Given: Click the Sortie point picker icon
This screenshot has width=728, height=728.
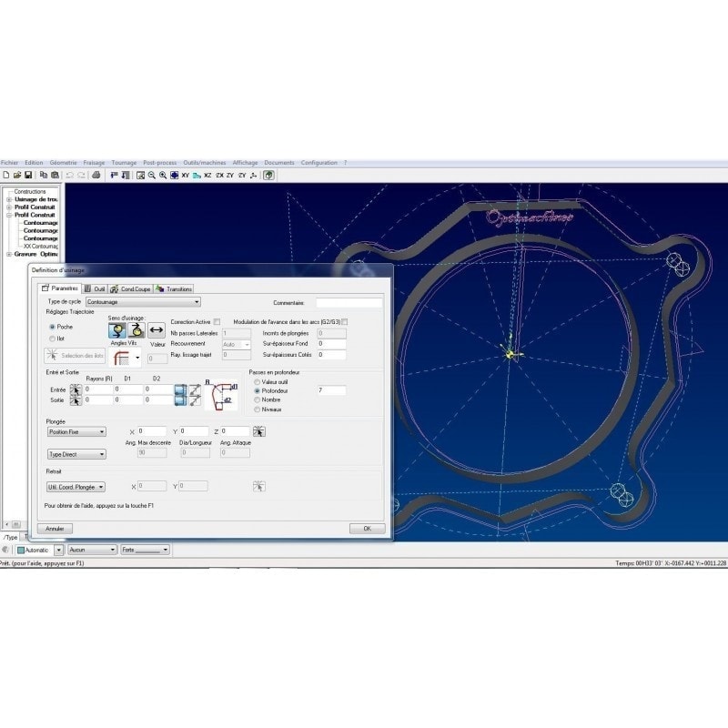Looking at the screenshot, I should coord(76,399).
